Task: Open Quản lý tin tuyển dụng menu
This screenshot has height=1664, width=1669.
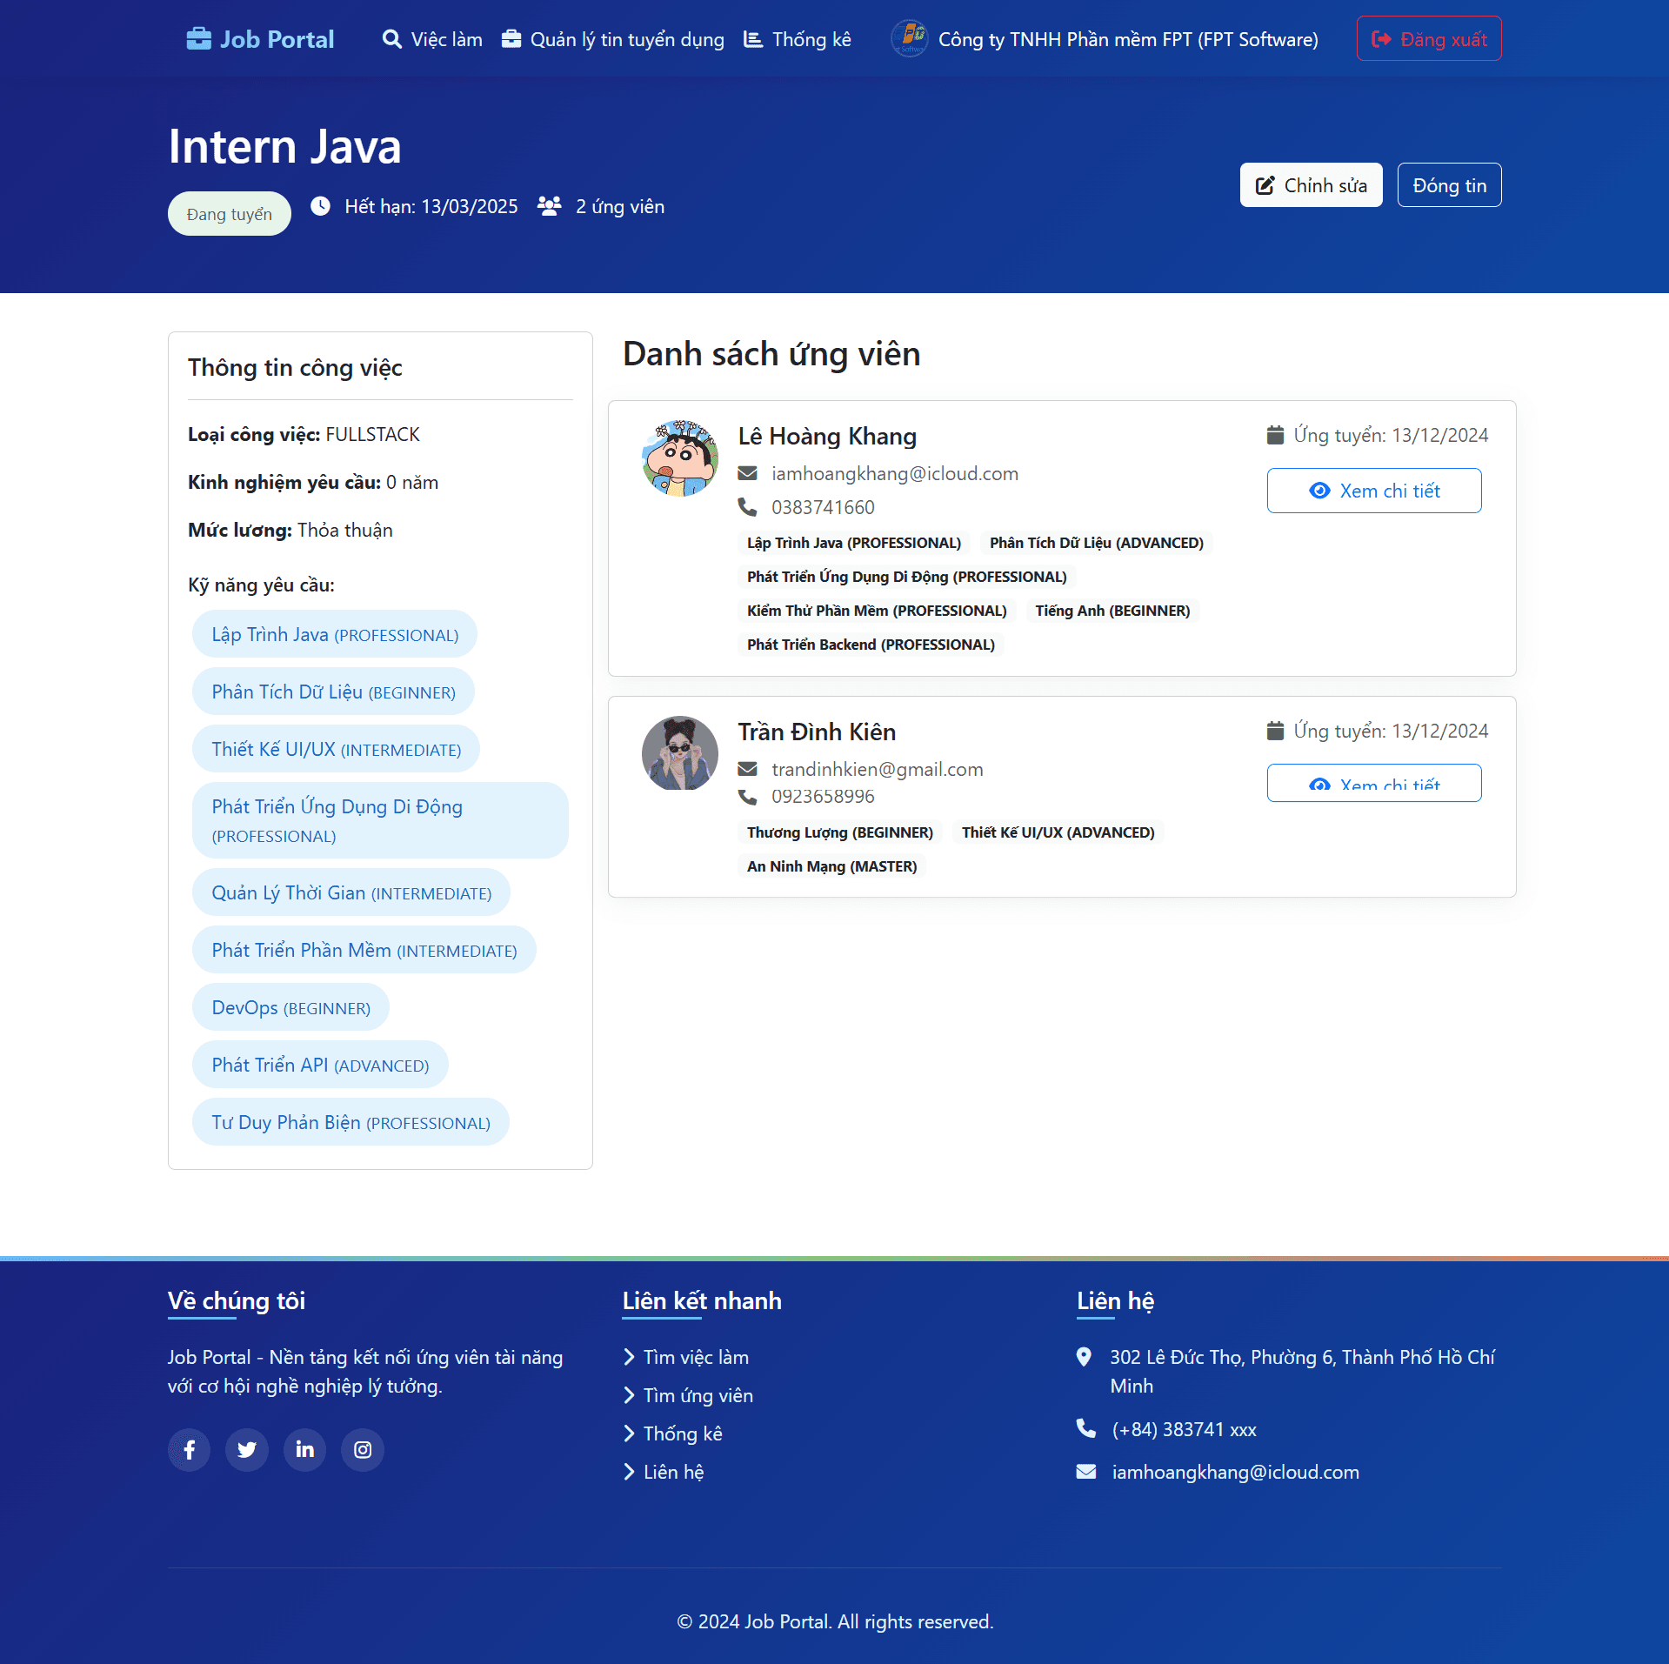Action: pyautogui.click(x=613, y=39)
